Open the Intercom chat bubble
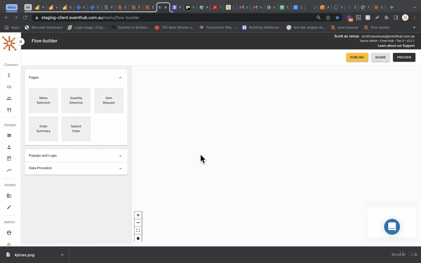Image resolution: width=421 pixels, height=263 pixels. pos(392,227)
